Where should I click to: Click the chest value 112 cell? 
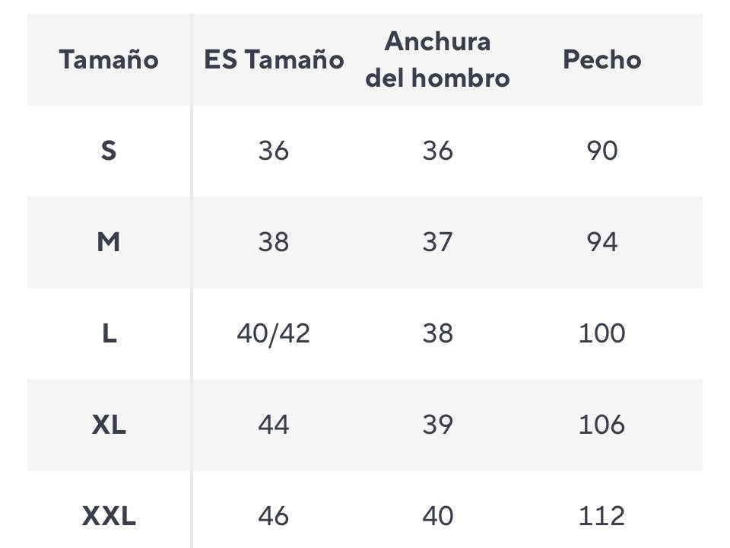click(x=601, y=516)
